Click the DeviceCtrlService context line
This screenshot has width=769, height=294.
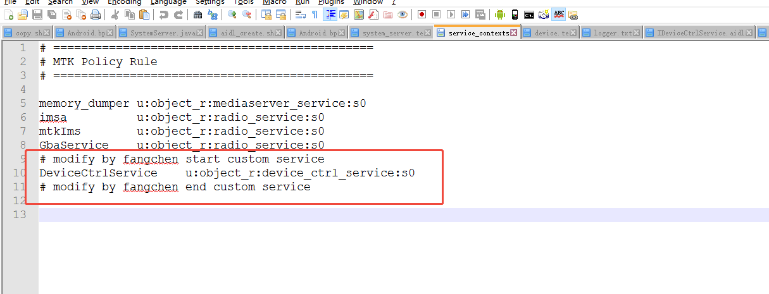pos(227,173)
